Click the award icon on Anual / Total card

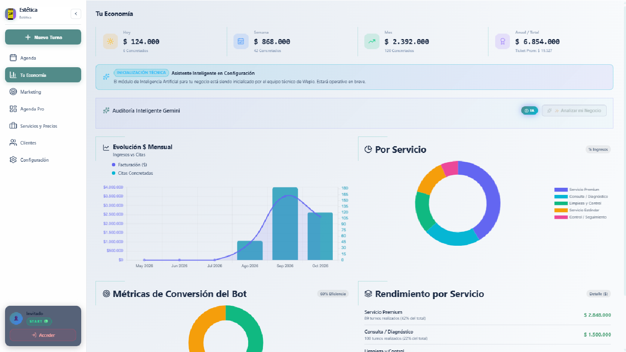[502, 42]
